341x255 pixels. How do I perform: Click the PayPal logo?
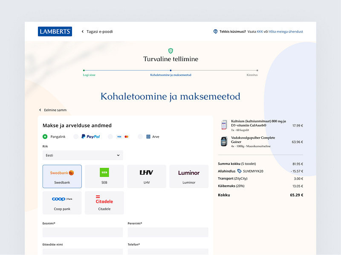coord(91,136)
